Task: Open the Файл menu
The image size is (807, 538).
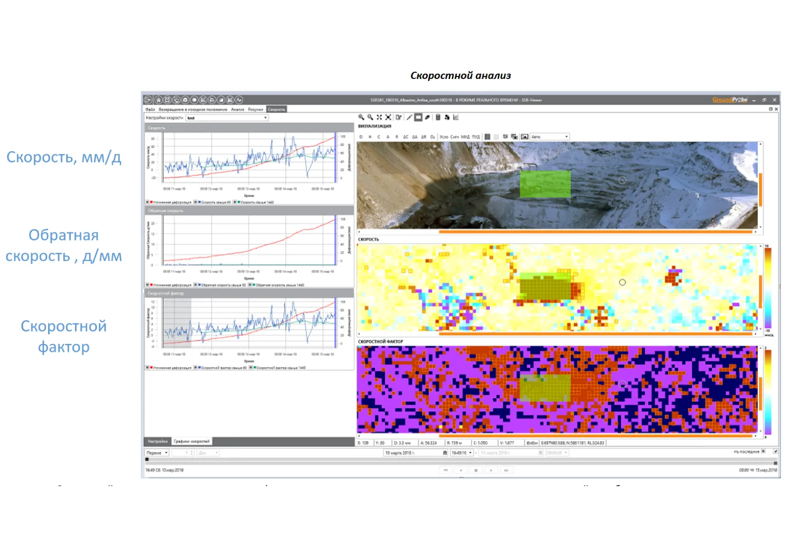Action: 150,109
